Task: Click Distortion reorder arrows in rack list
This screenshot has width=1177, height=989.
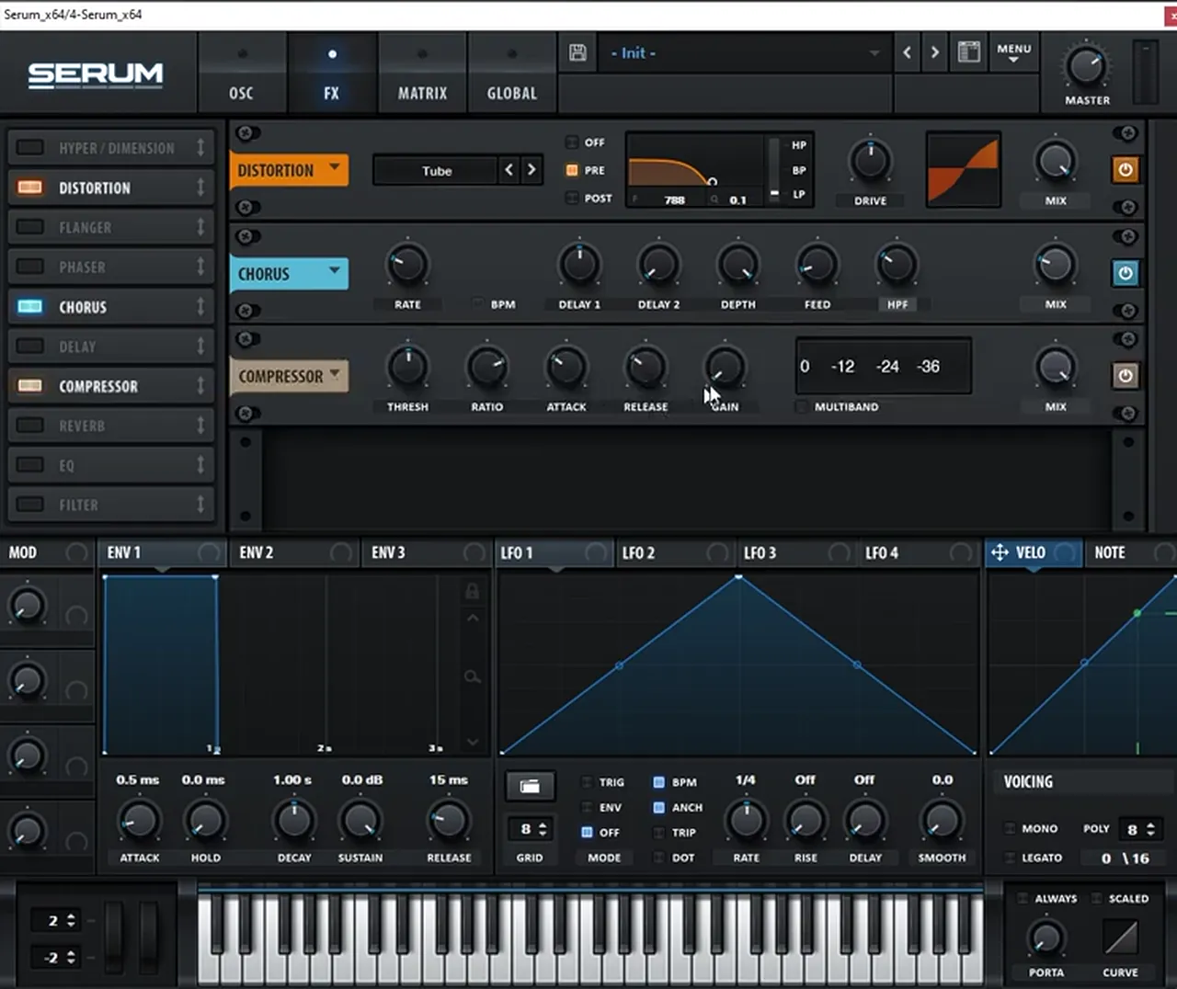Action: (200, 188)
